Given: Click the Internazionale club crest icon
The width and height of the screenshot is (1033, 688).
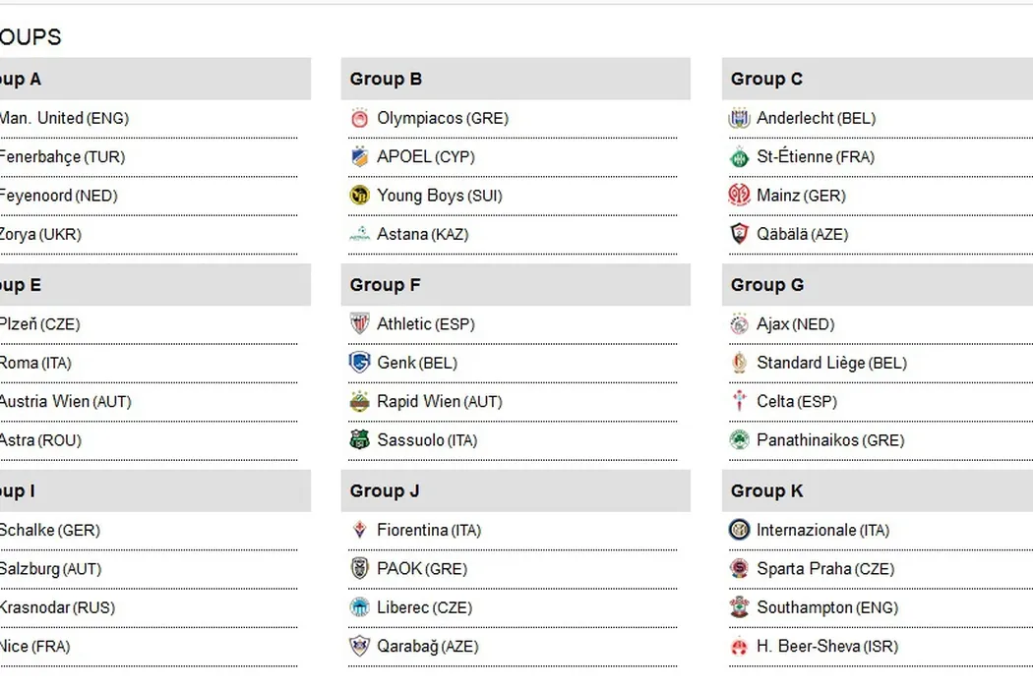Looking at the screenshot, I should 739,530.
